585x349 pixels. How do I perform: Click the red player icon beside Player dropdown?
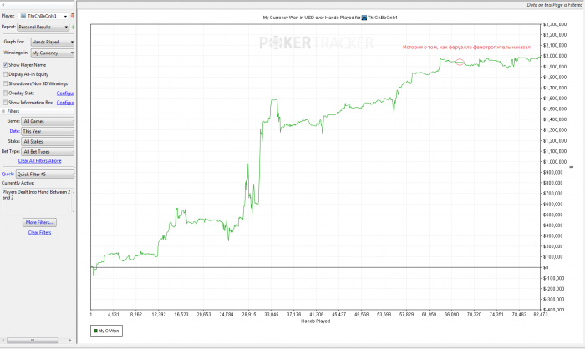point(72,16)
